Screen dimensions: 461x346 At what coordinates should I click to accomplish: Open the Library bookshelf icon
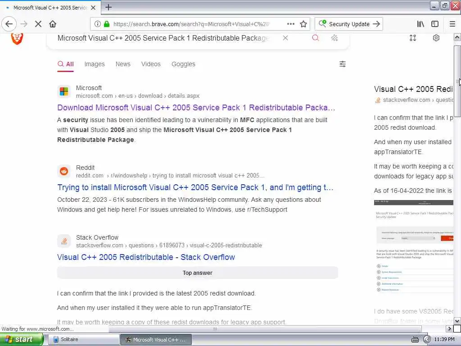(420, 24)
